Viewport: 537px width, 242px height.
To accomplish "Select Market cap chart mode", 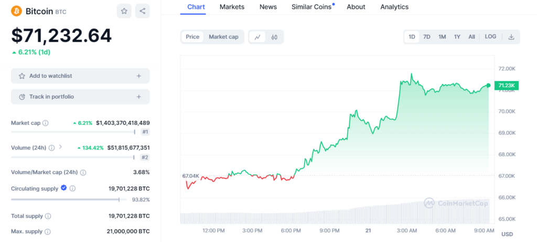I will [x=223, y=37].
